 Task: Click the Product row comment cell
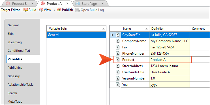200,60
